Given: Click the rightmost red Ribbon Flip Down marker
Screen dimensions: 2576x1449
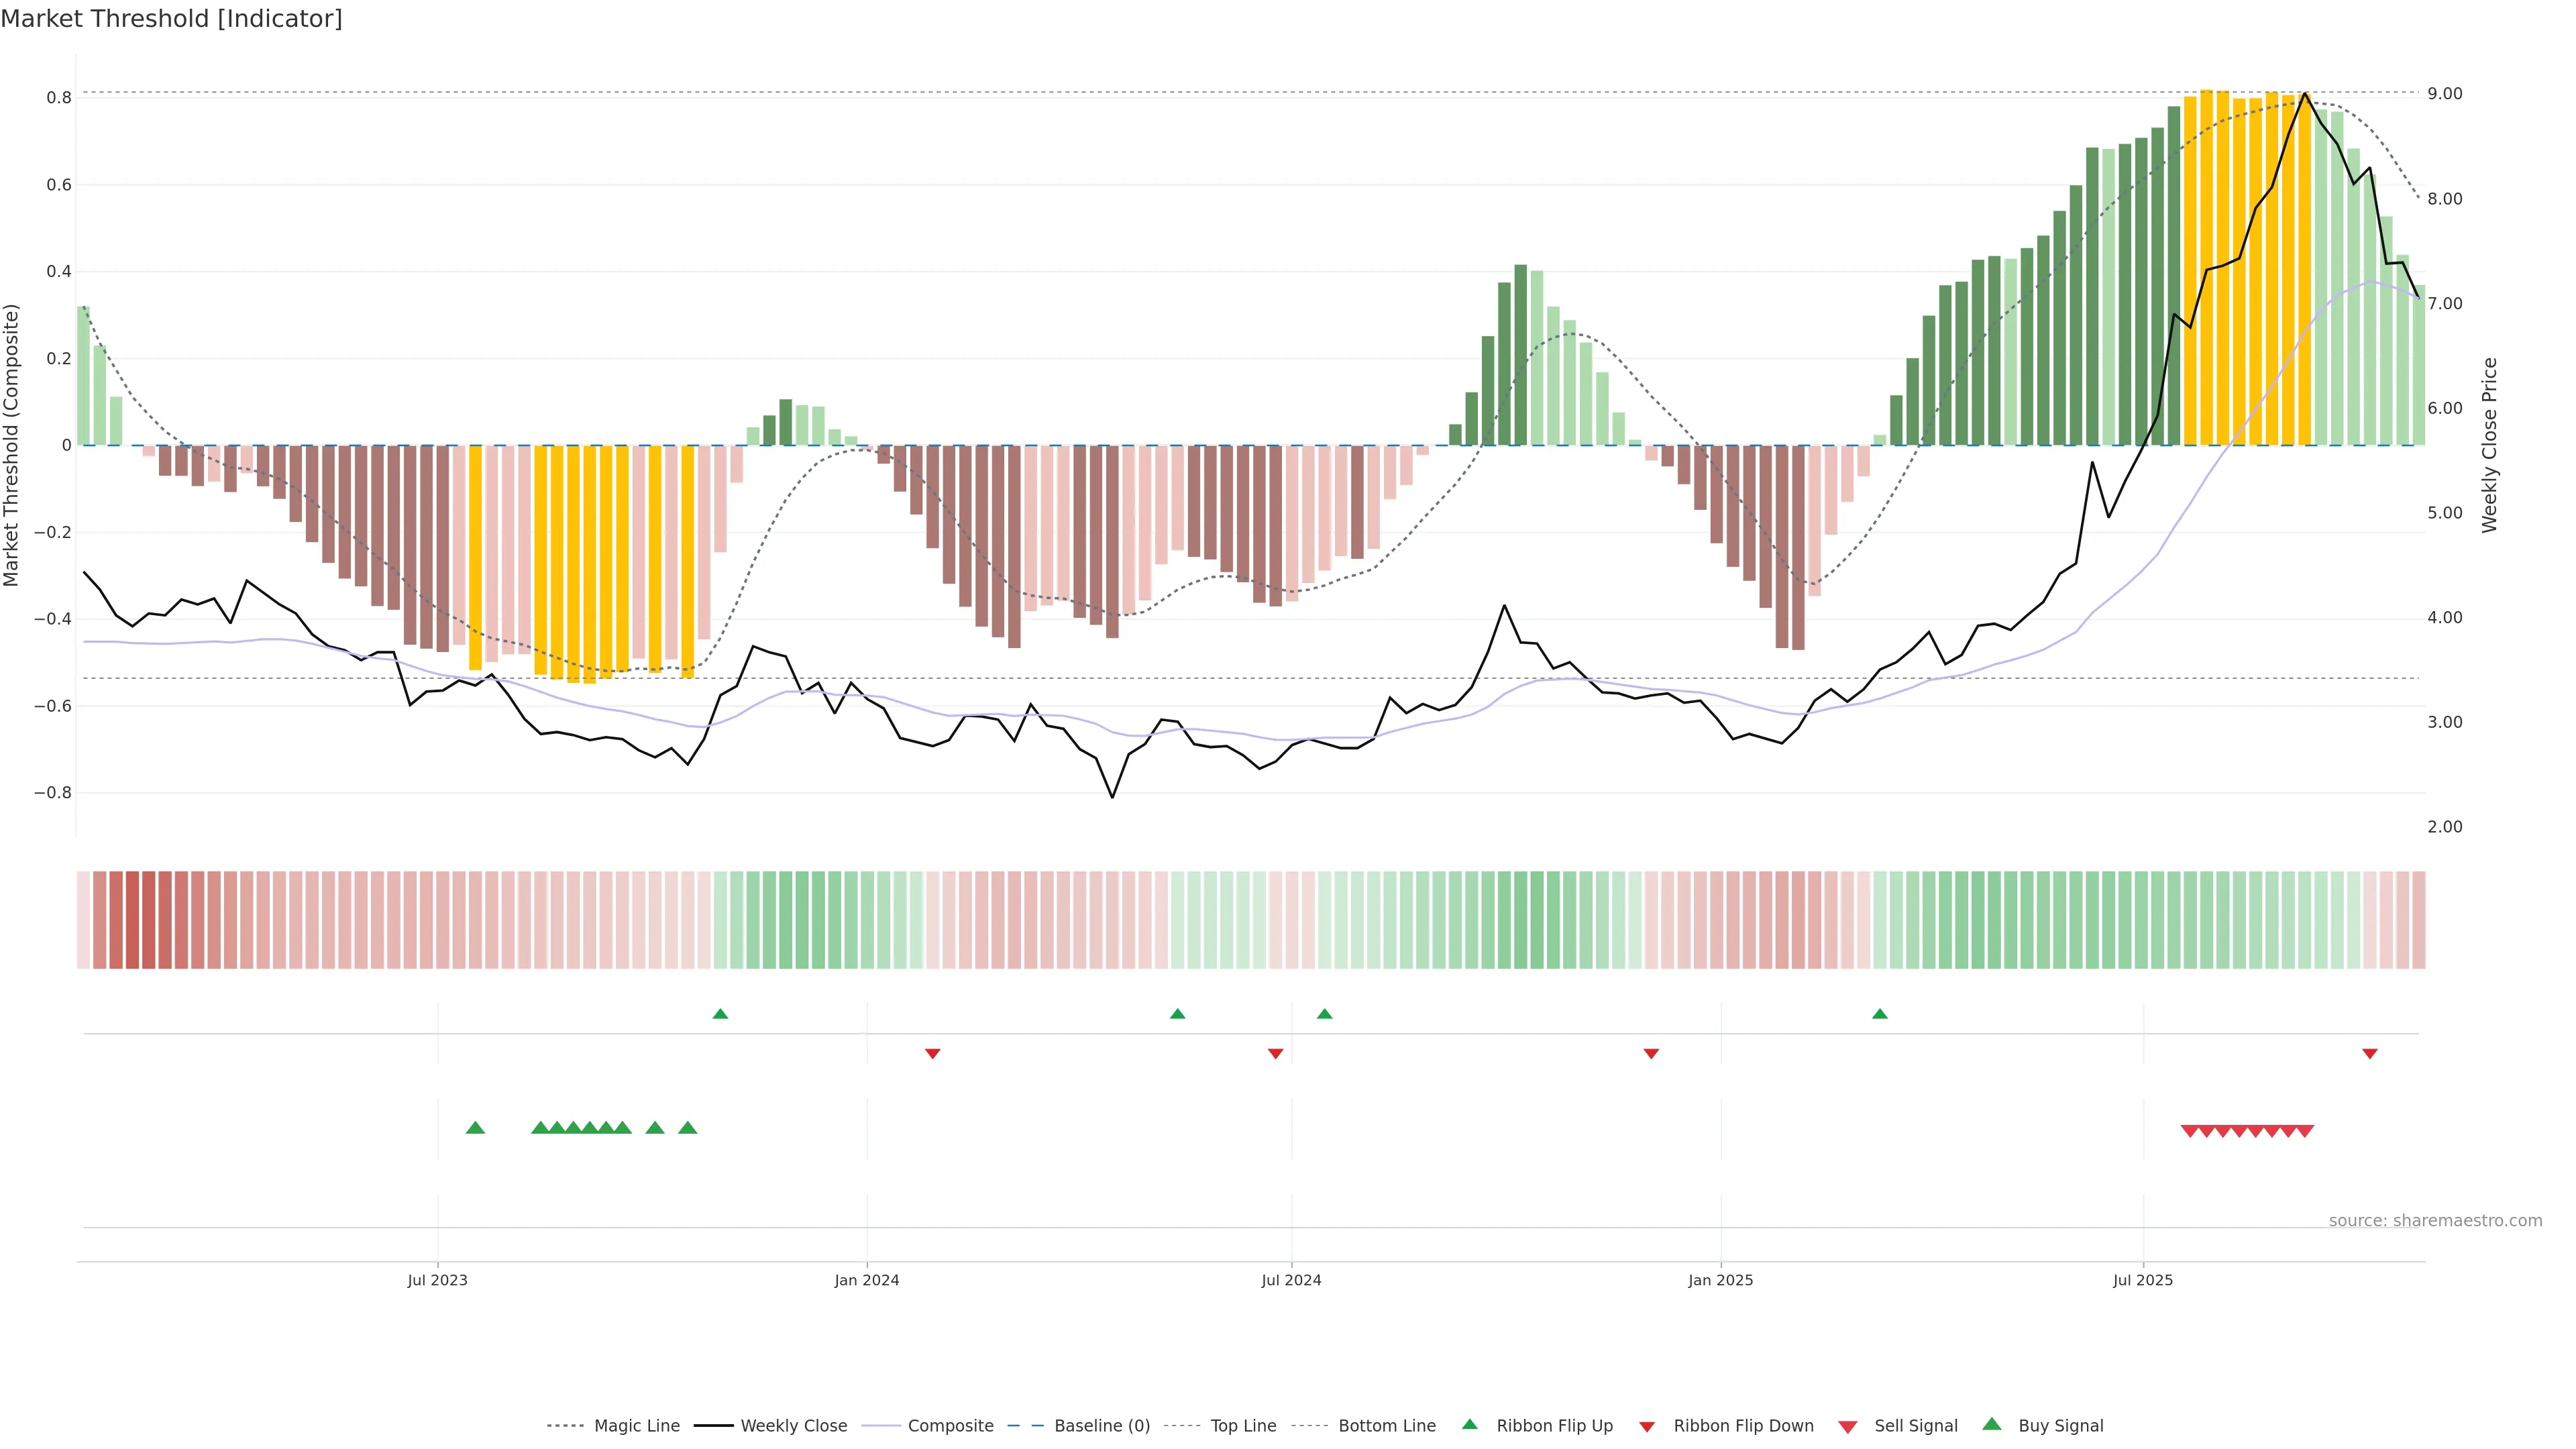Looking at the screenshot, I should [x=2369, y=1054].
